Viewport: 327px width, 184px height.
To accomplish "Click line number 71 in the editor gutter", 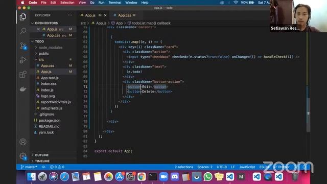I will click(85, 87).
